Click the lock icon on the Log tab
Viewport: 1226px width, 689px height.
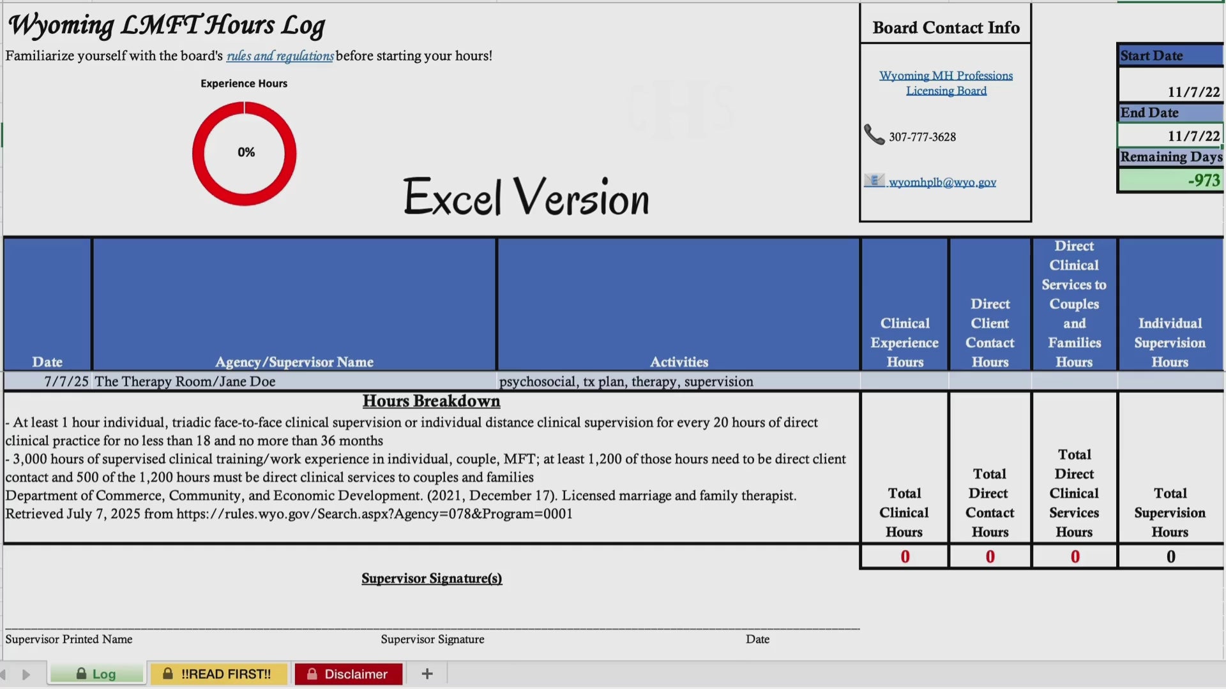tap(81, 674)
